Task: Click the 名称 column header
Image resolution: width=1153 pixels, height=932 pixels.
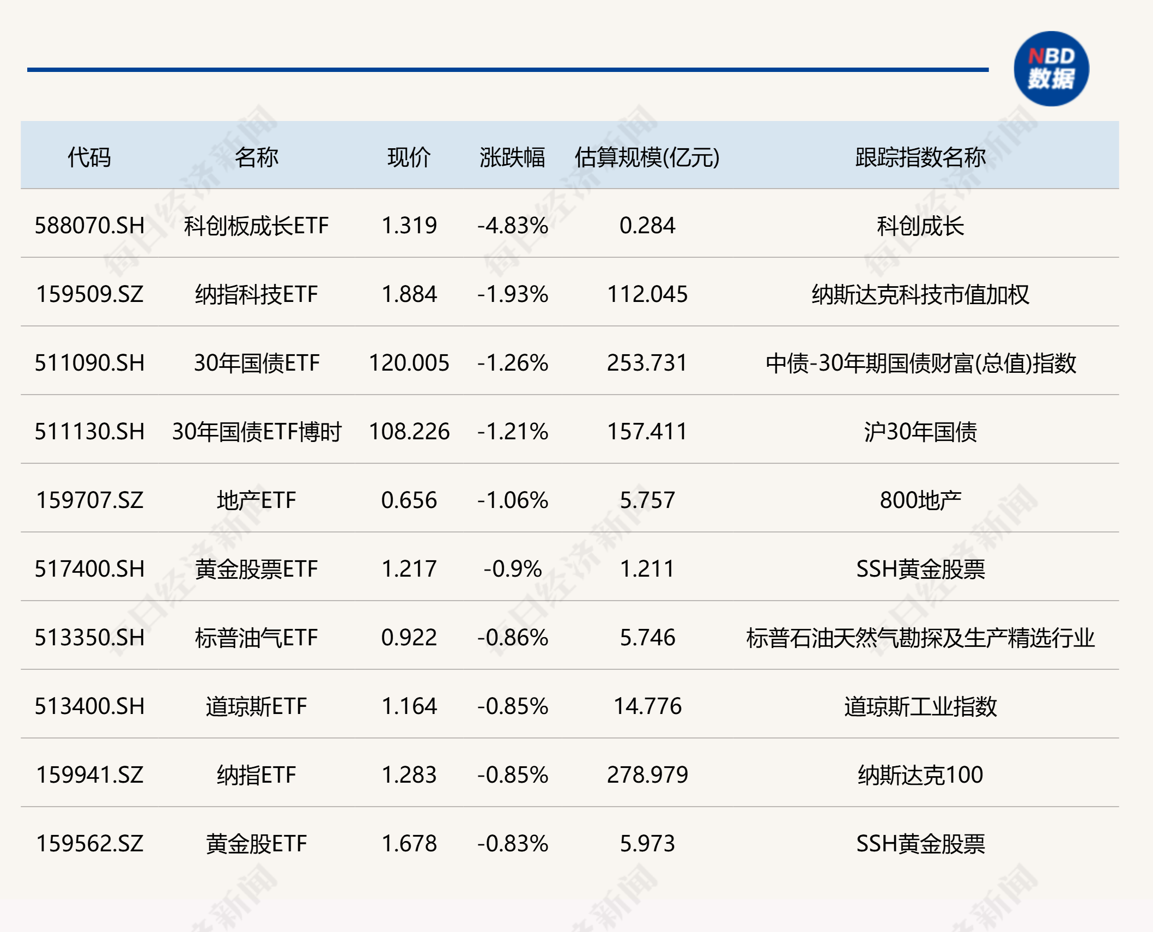Action: (x=256, y=157)
